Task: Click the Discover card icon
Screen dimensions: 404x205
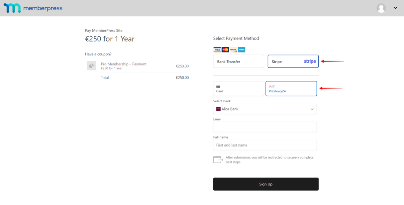Action: (x=233, y=50)
